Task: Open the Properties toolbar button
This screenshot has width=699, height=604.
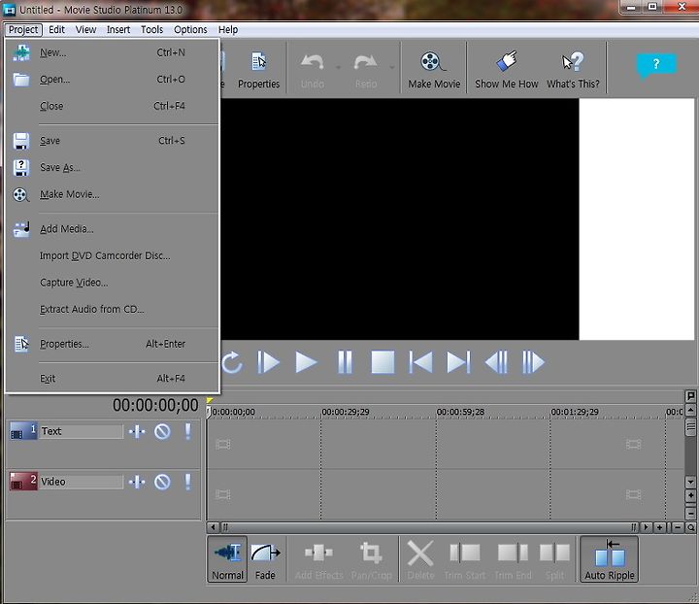Action: [258, 69]
